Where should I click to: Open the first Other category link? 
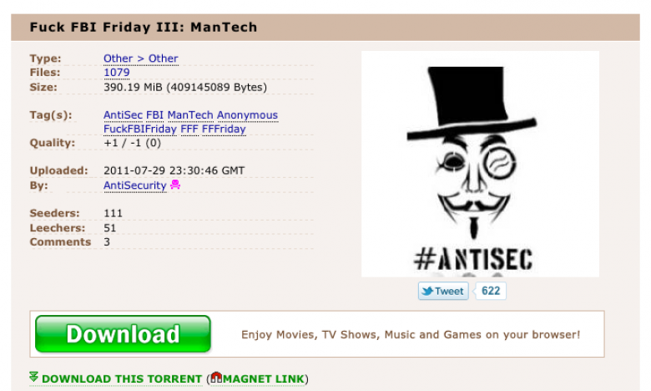(118, 58)
